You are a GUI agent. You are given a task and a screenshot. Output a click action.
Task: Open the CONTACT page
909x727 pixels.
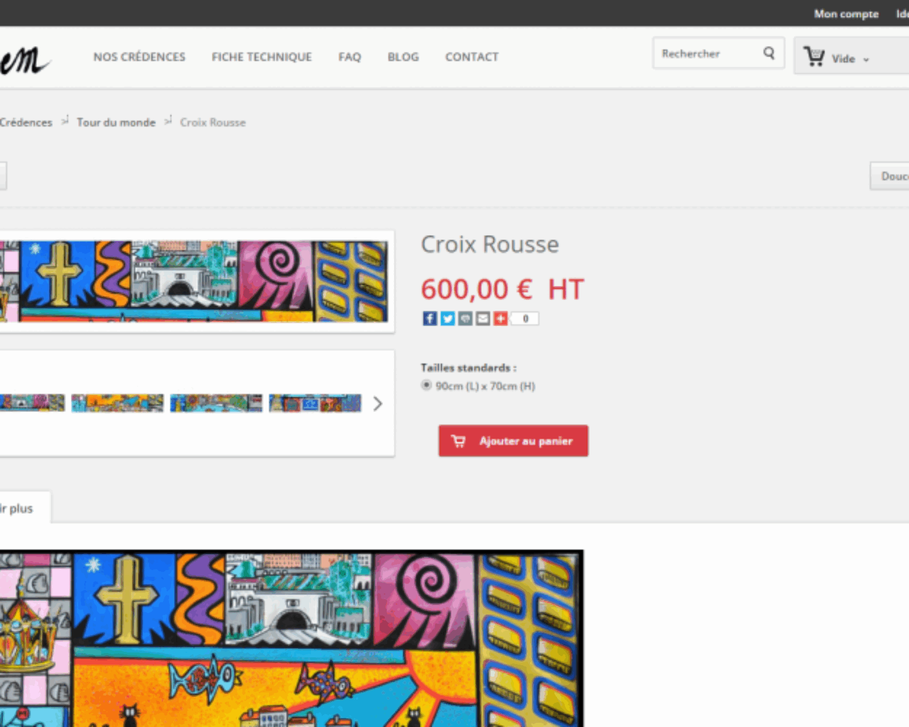coord(471,57)
